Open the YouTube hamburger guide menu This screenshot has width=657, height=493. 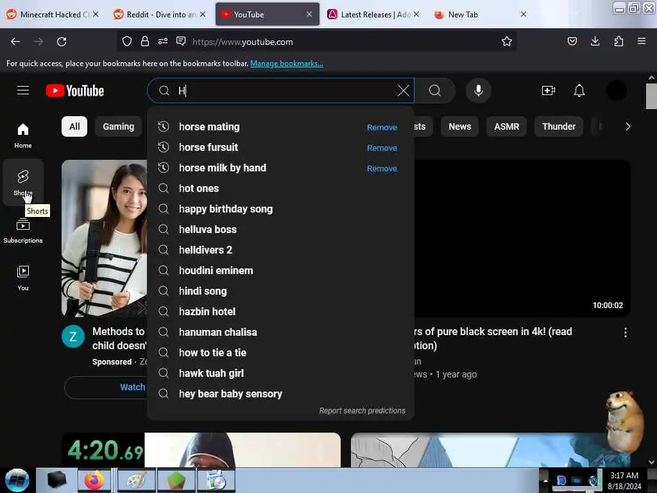[x=23, y=90]
